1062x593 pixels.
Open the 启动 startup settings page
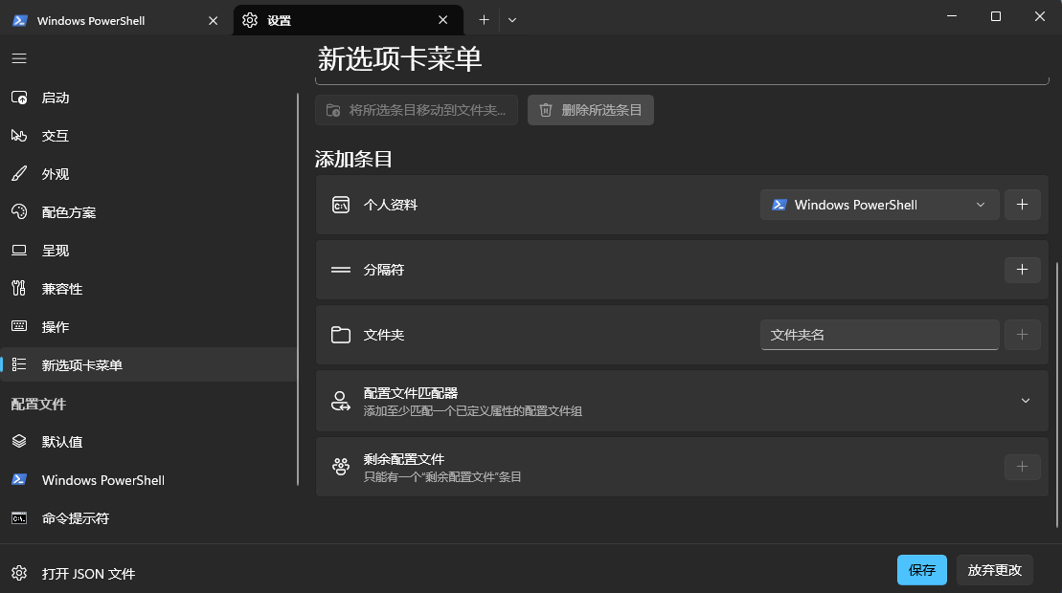coord(56,98)
